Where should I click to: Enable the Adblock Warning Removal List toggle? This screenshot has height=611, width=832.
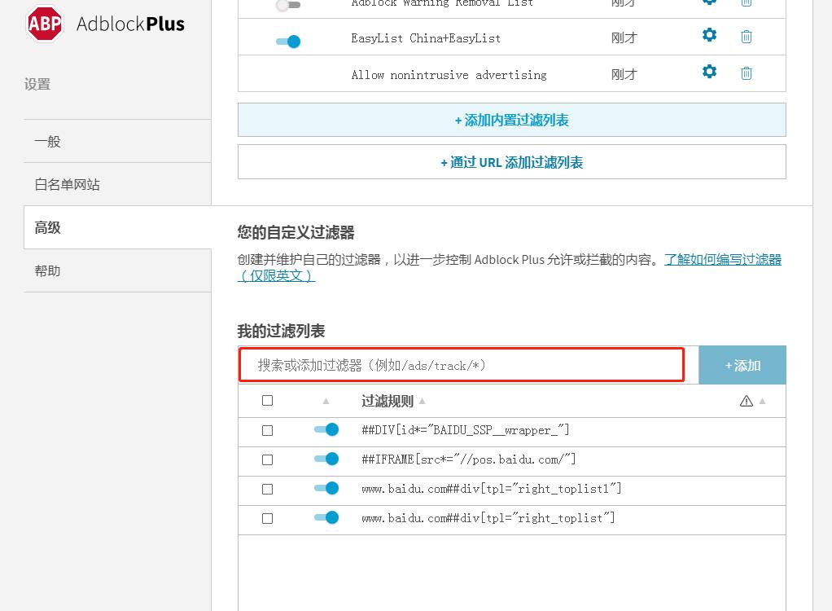pyautogui.click(x=287, y=5)
